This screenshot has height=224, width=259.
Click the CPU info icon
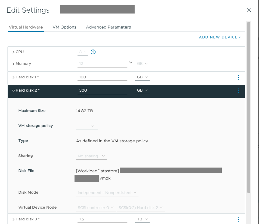[93, 52]
